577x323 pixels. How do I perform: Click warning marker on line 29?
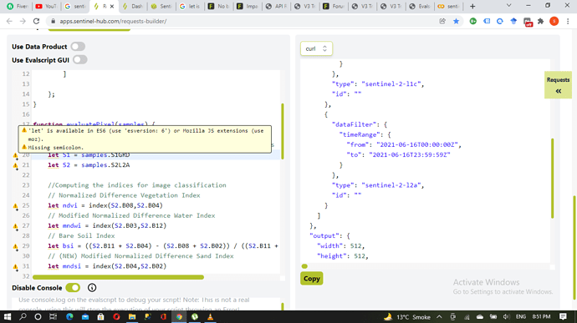(15, 246)
